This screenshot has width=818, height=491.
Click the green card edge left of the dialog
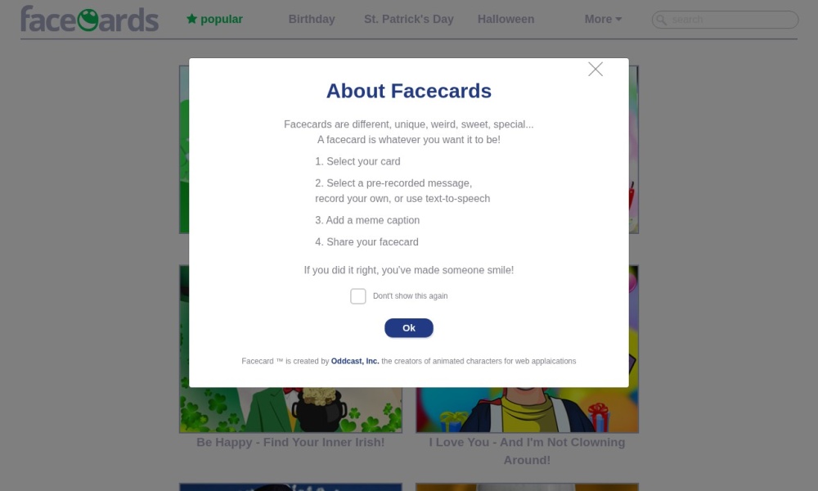(184, 149)
